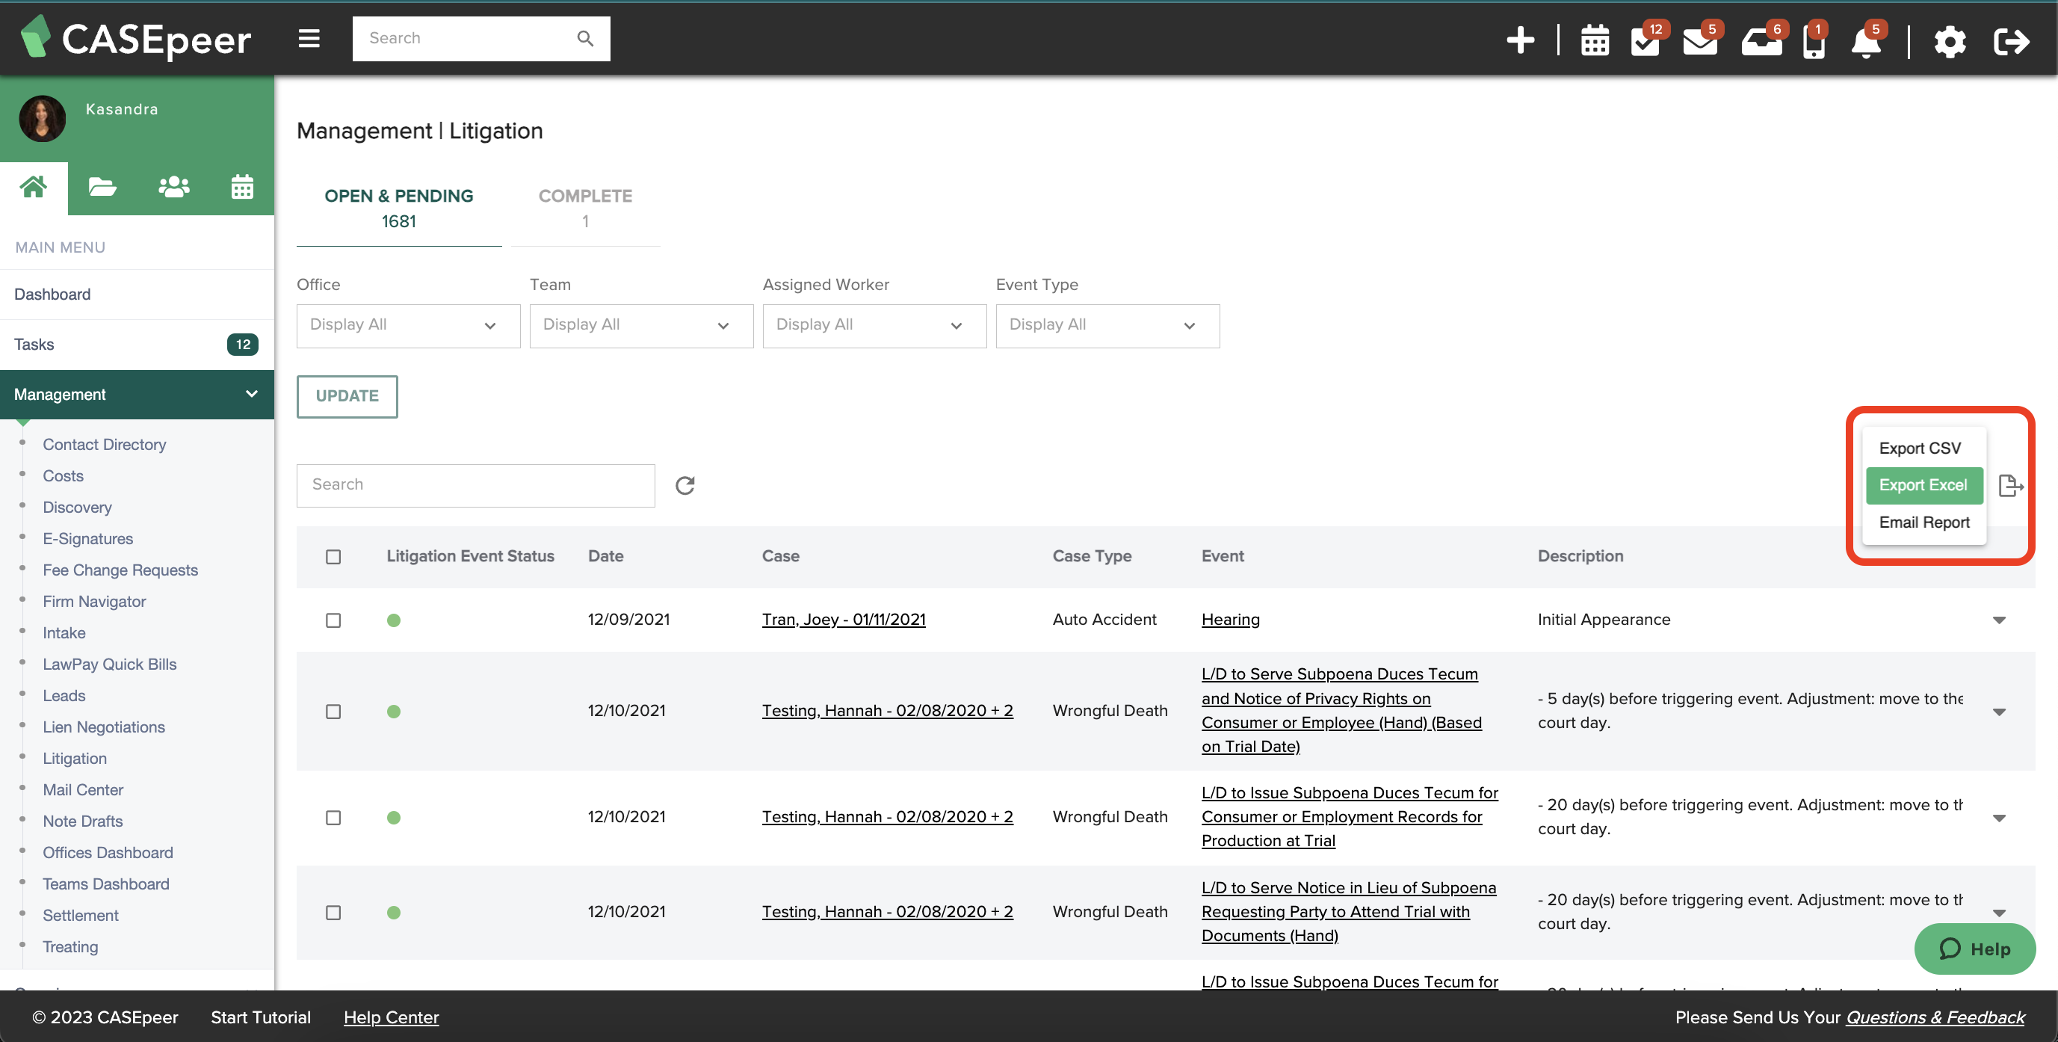Screen dimensions: 2058x1042
Task: Open the Help chat bubble button
Action: tap(1974, 949)
